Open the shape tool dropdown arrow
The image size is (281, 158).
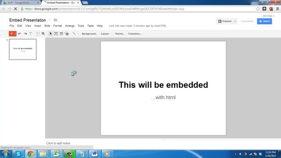[x=70, y=34]
